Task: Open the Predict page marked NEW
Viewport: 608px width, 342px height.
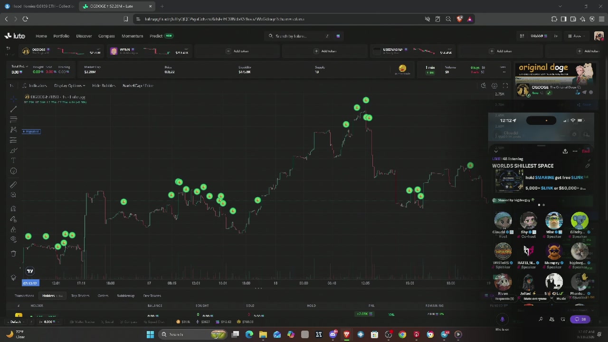Action: pyautogui.click(x=161, y=36)
